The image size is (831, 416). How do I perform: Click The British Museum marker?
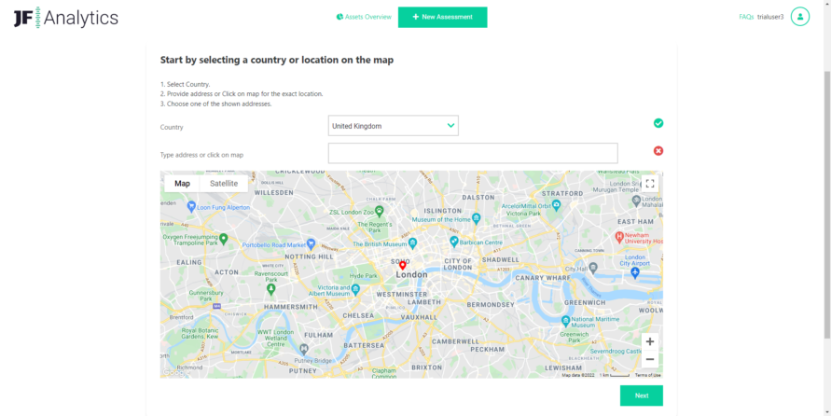point(412,243)
